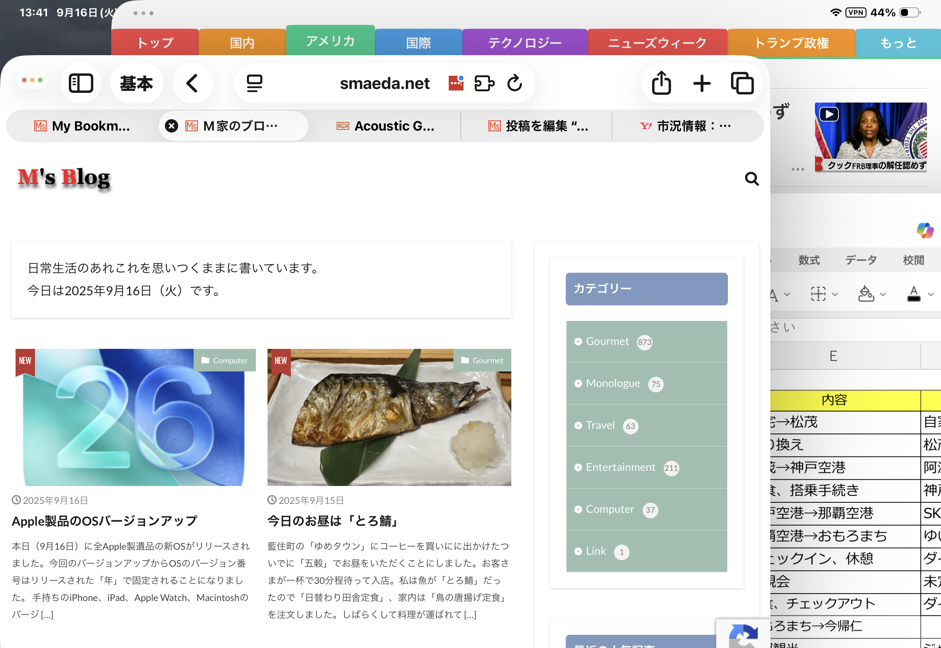Open the three dots beside news video
Screen dimensions: 941x648
click(x=798, y=169)
